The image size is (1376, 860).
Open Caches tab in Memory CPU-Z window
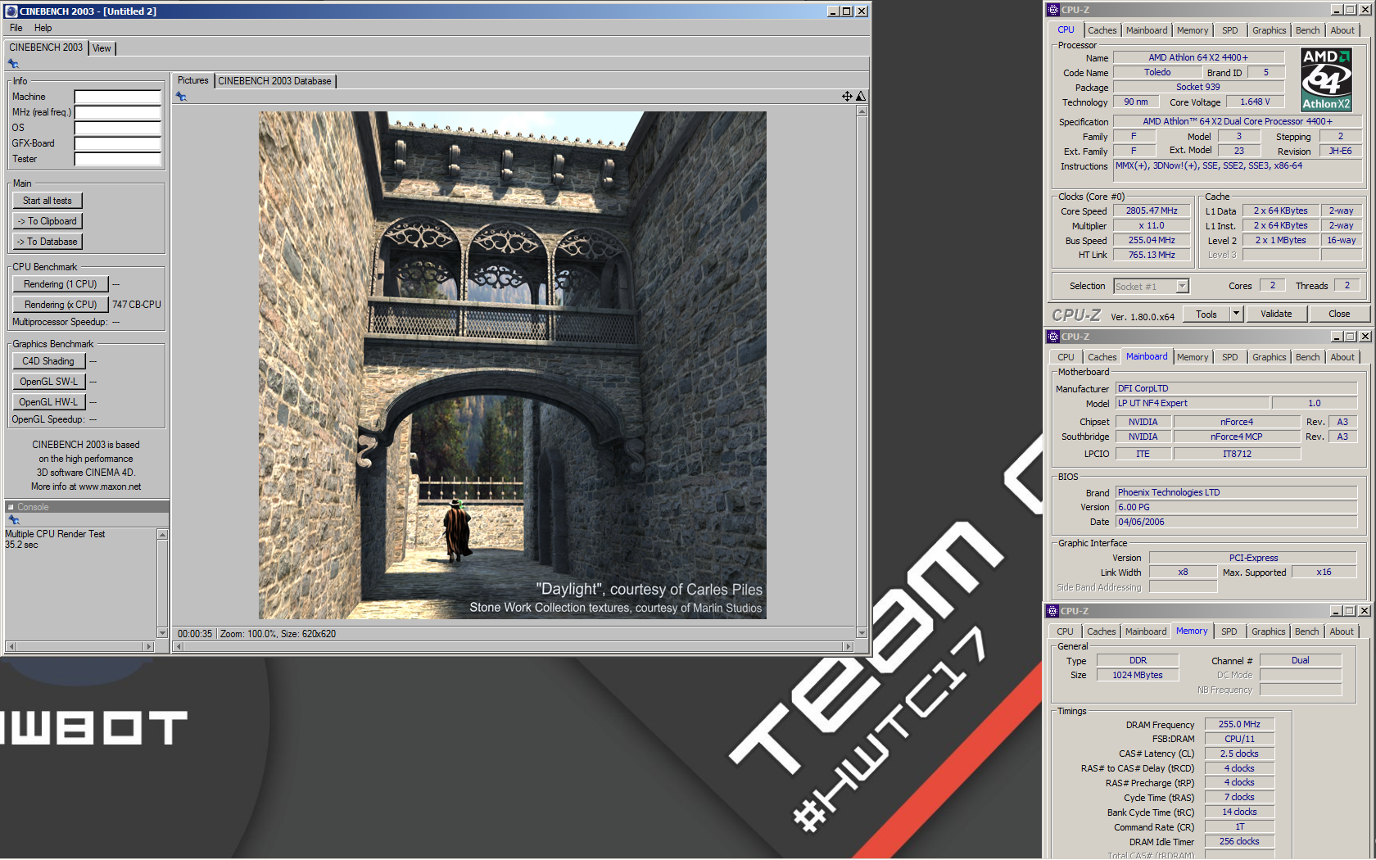coord(1101,631)
